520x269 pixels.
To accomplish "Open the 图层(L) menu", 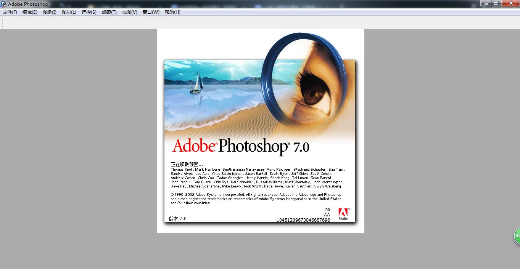I will (69, 12).
